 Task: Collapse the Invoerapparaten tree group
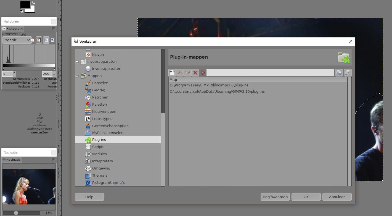tap(77, 62)
